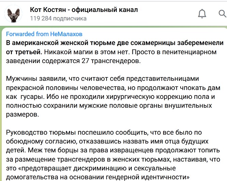The image size is (227, 181).
Task: Open search with the magnifying glass icon
Action: point(222,14)
